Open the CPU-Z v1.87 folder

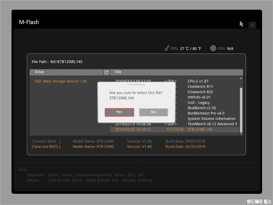coord(198,81)
